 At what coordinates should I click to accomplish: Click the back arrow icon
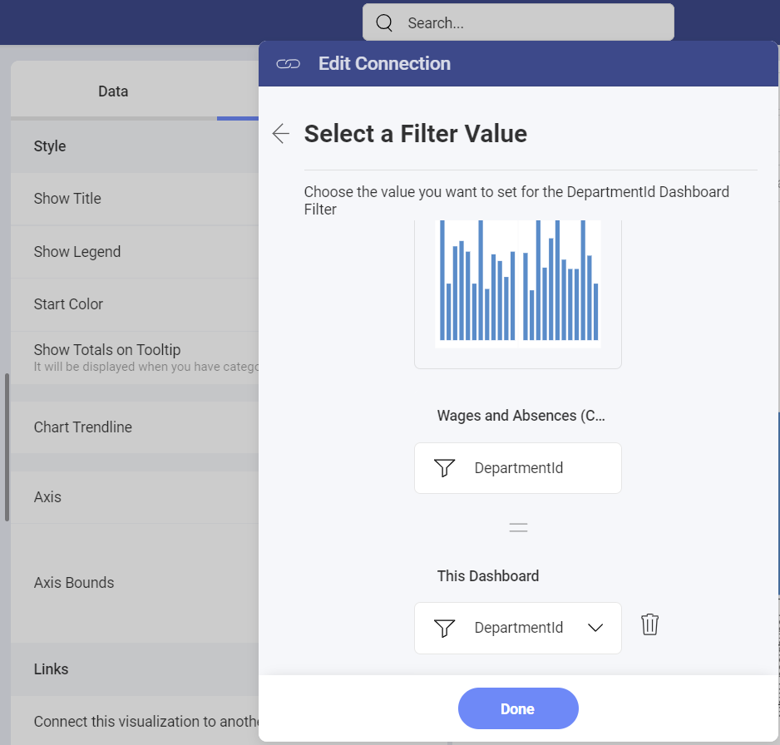click(x=281, y=134)
